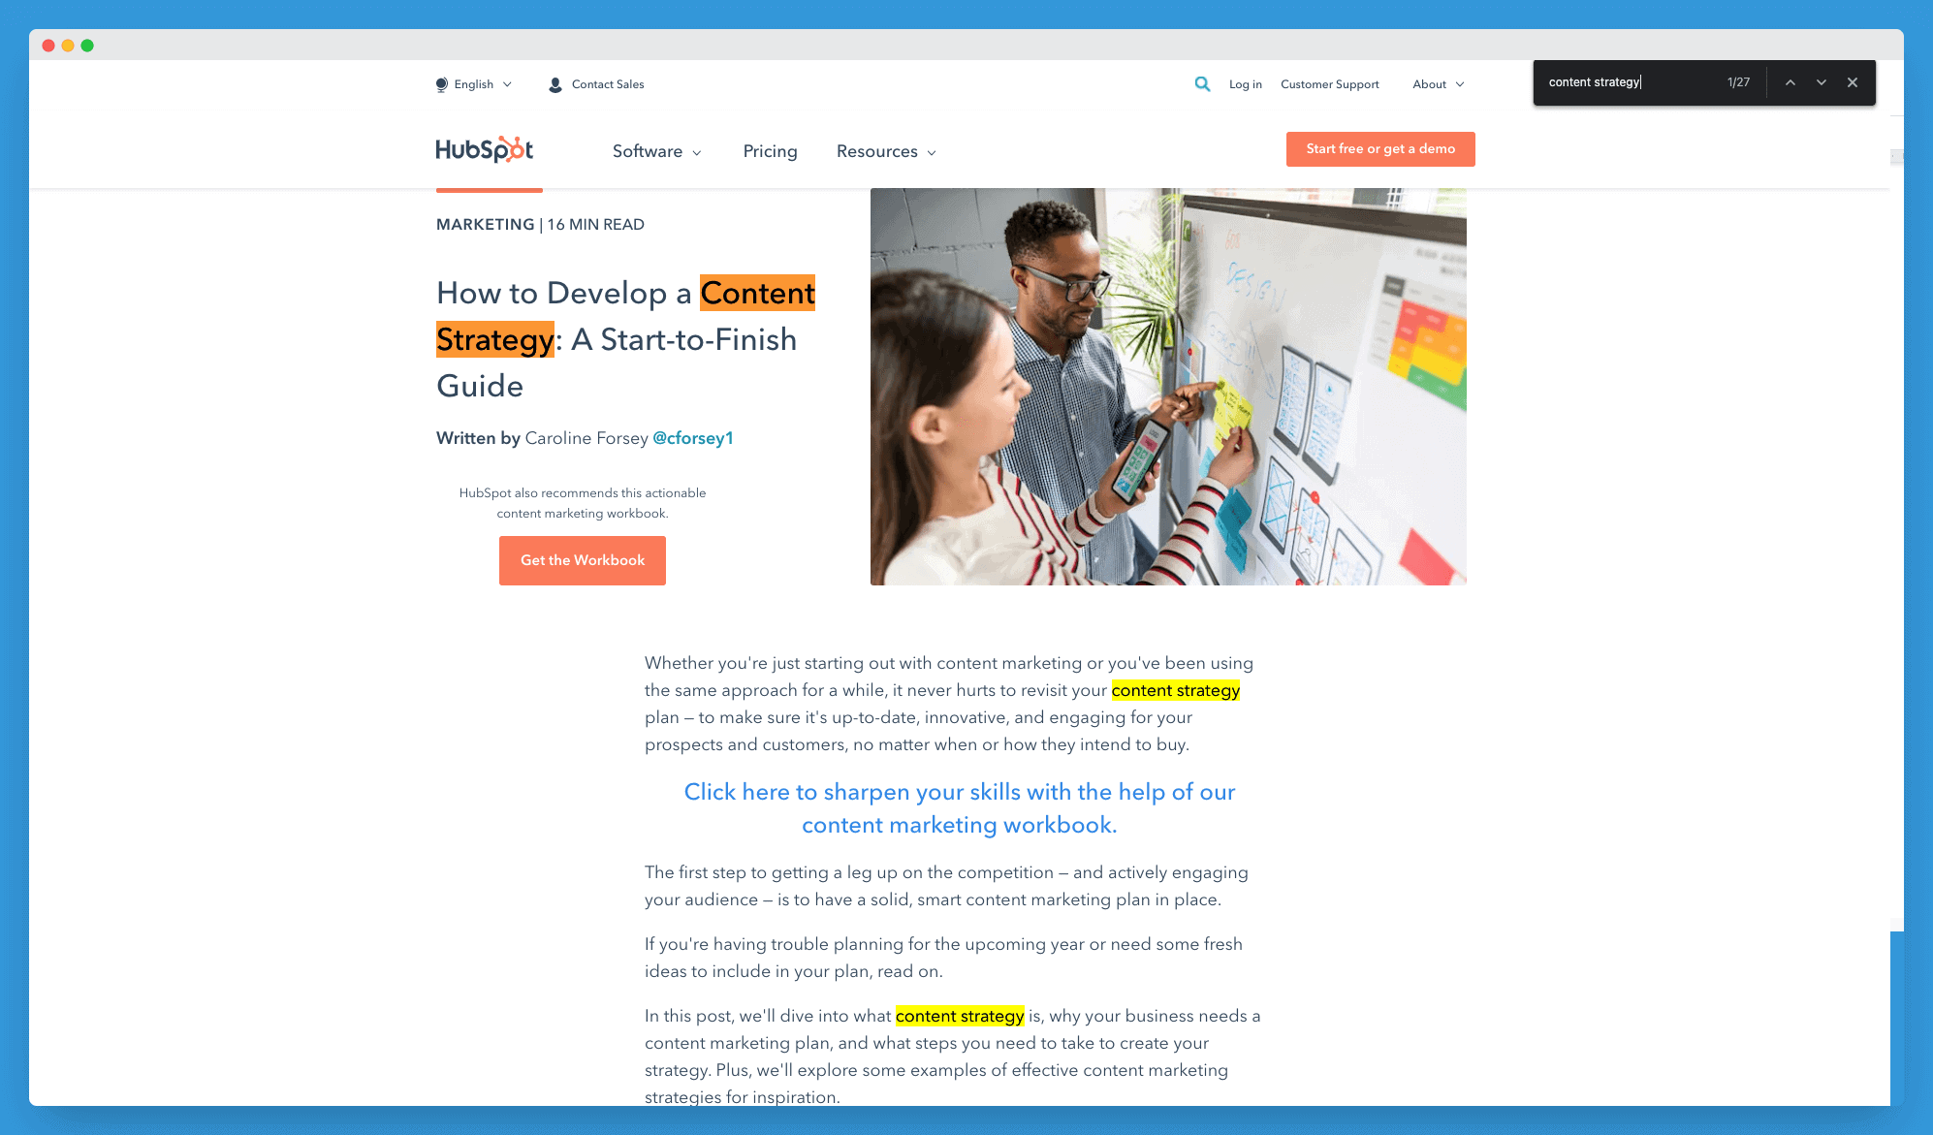
Task: Click the Log in link
Action: [x=1246, y=84]
